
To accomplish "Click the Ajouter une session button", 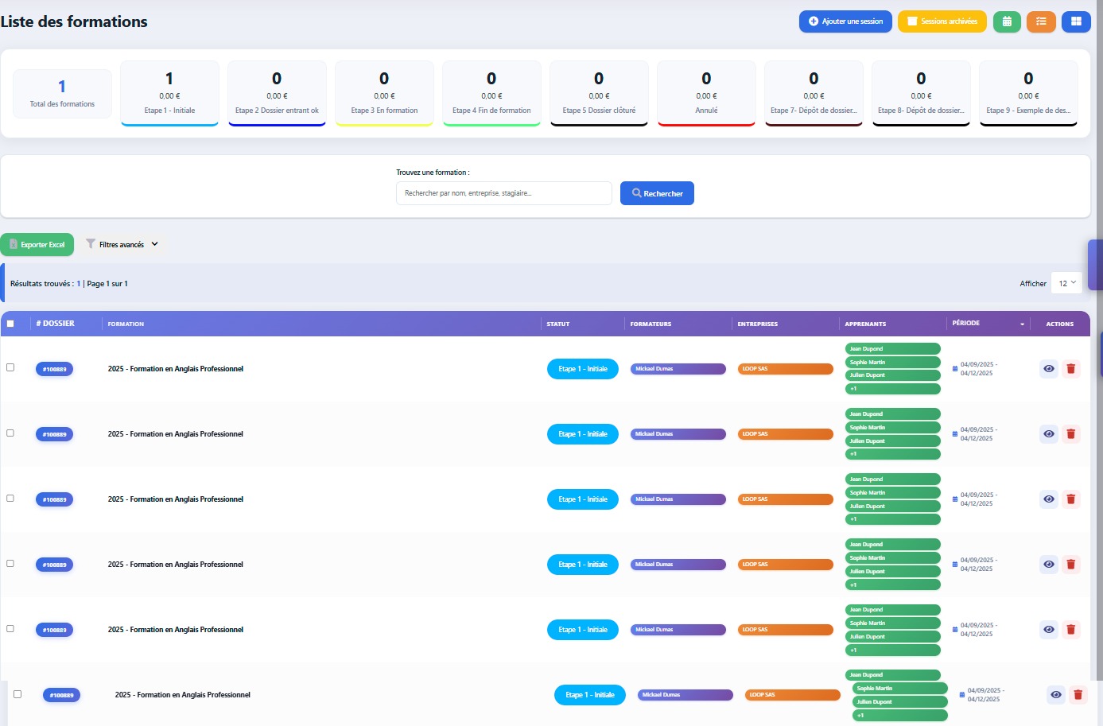I will pyautogui.click(x=845, y=21).
